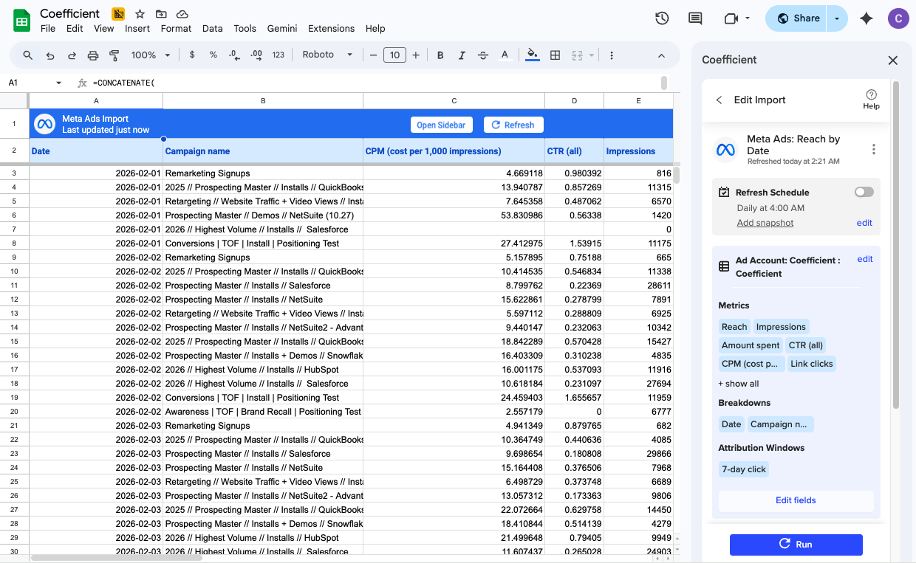The width and height of the screenshot is (916, 563).
Task: Apply bold formatting
Action: tap(440, 55)
